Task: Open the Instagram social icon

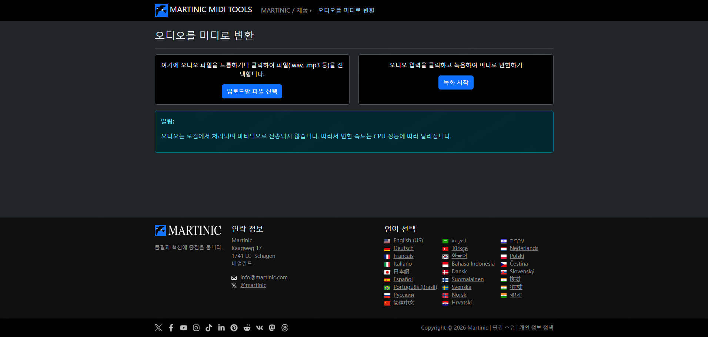Action: coord(196,328)
